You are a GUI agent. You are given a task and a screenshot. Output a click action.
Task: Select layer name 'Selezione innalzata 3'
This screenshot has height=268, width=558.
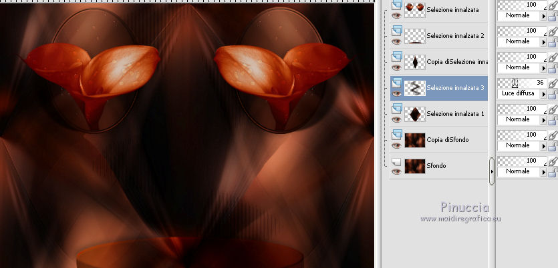pos(456,88)
